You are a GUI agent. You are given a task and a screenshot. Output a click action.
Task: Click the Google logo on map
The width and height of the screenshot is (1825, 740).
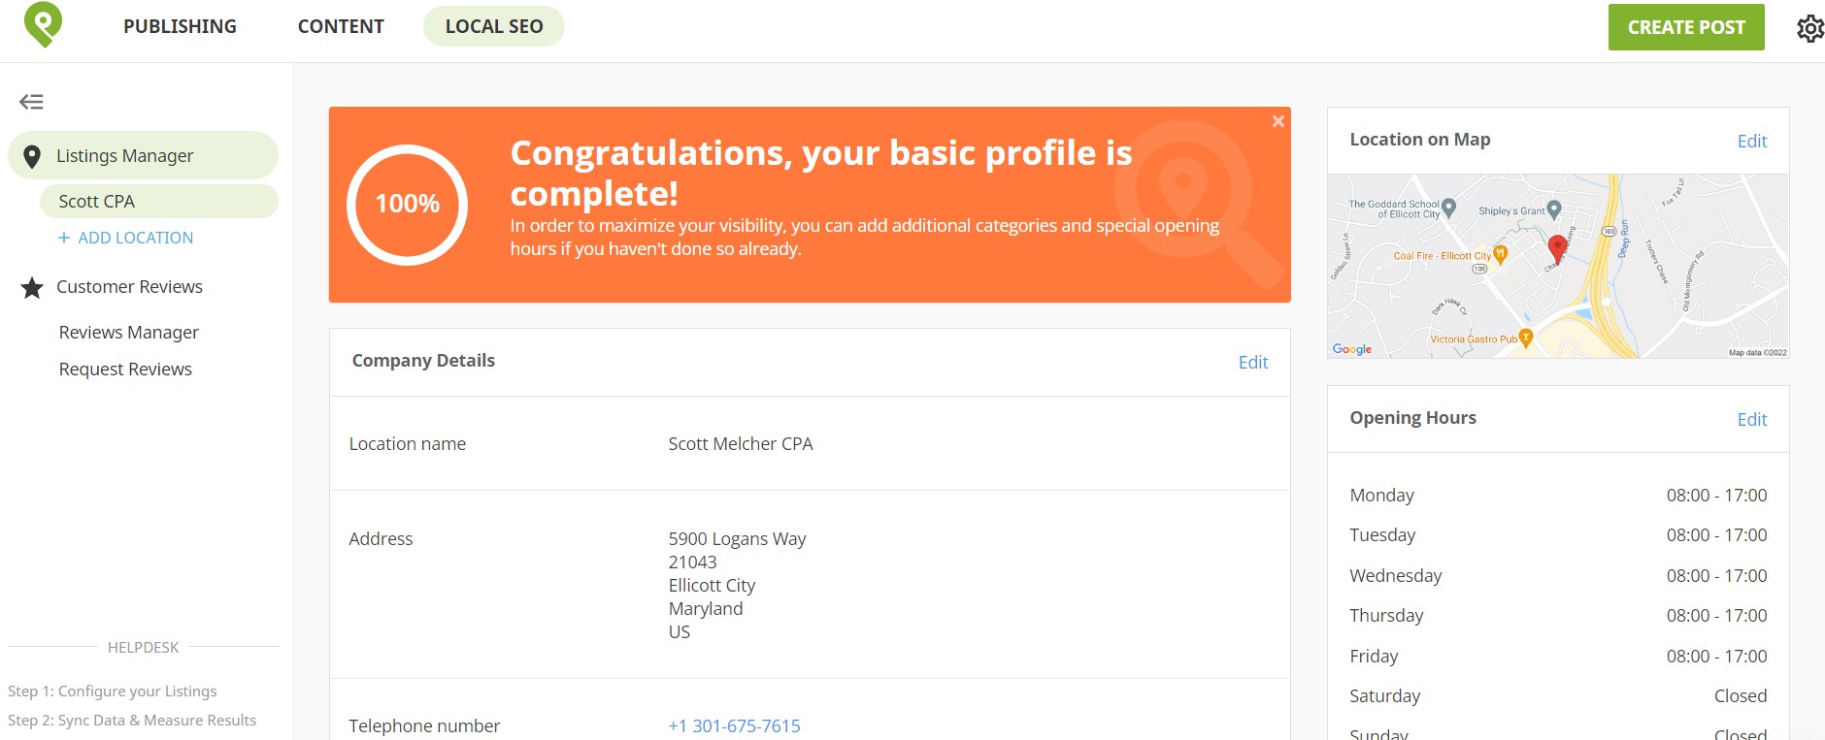(x=1352, y=349)
